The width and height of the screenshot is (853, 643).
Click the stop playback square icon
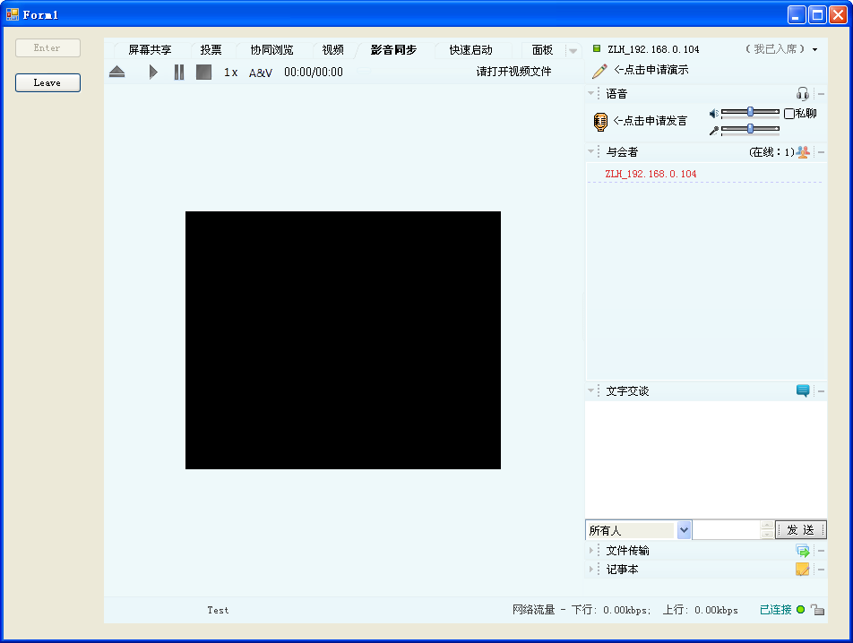pyautogui.click(x=203, y=73)
